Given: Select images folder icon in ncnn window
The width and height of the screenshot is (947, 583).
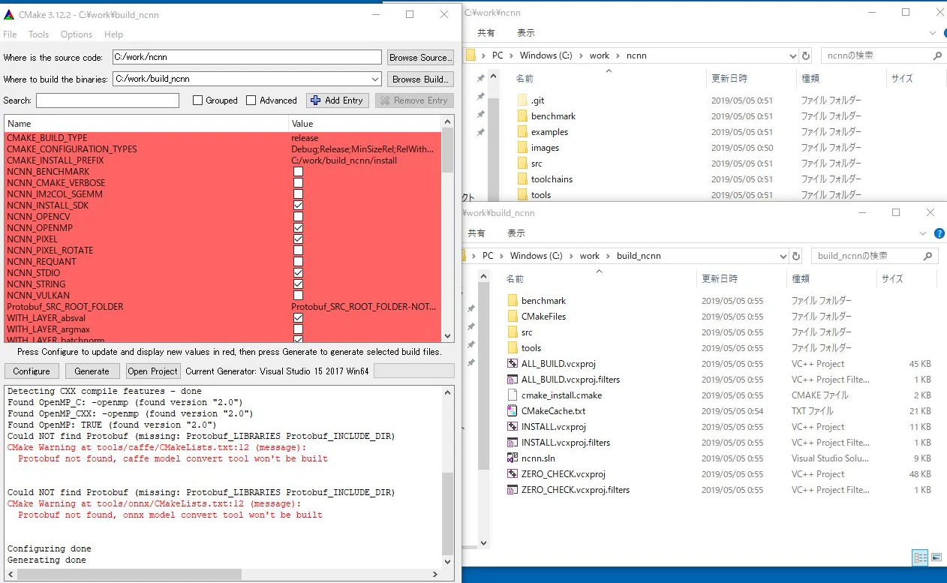Looking at the screenshot, I should click(x=523, y=148).
